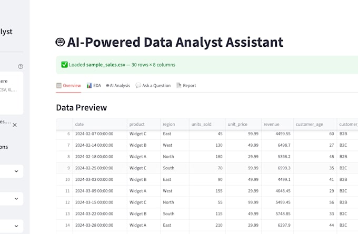Select the cell 2024-02-07 00:00:00
Viewport: 358px width, 234px height.
pos(100,134)
